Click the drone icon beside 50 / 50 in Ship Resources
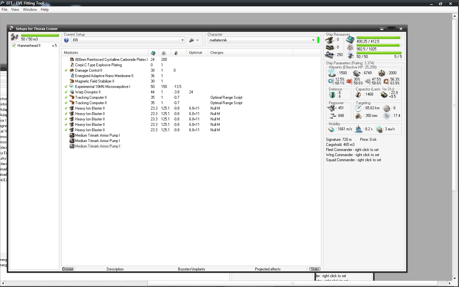The width and height of the screenshot is (459, 287). coord(350,55)
